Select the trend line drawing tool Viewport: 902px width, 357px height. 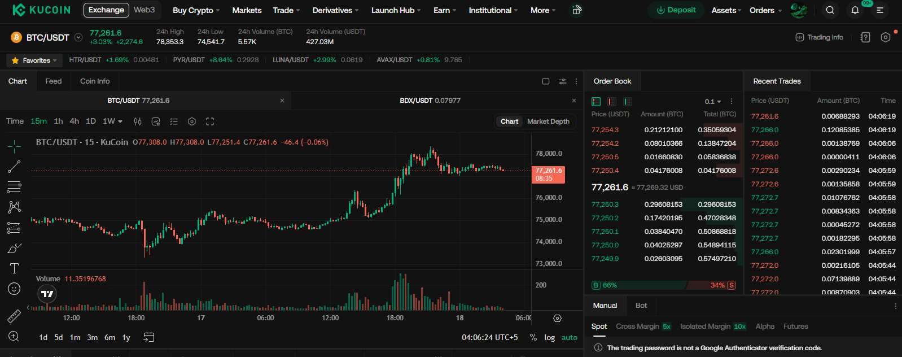[x=14, y=167]
